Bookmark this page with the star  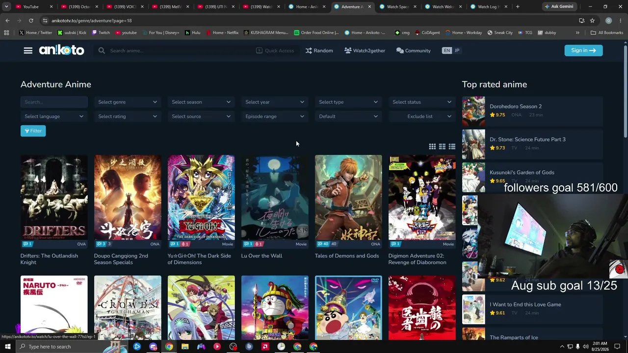[592, 21]
